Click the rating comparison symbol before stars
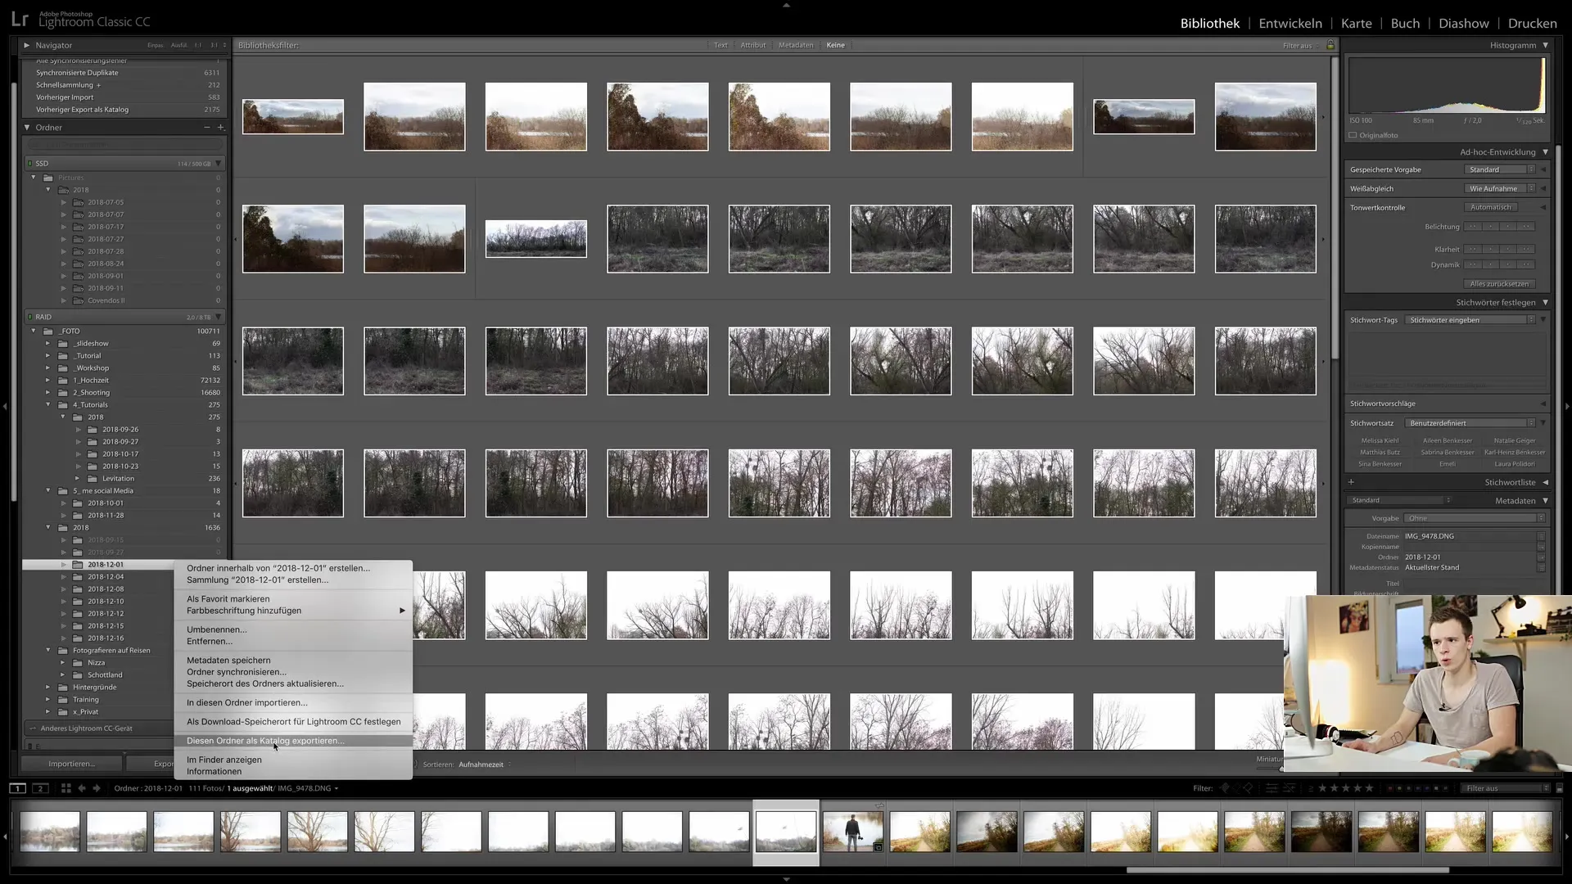Image resolution: width=1572 pixels, height=884 pixels. coord(1311,788)
